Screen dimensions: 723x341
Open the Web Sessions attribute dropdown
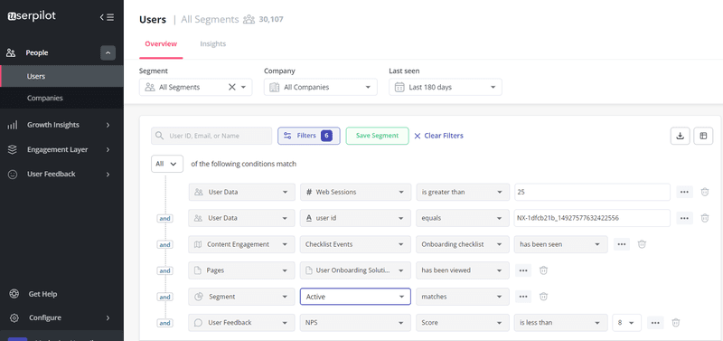pyautogui.click(x=355, y=192)
